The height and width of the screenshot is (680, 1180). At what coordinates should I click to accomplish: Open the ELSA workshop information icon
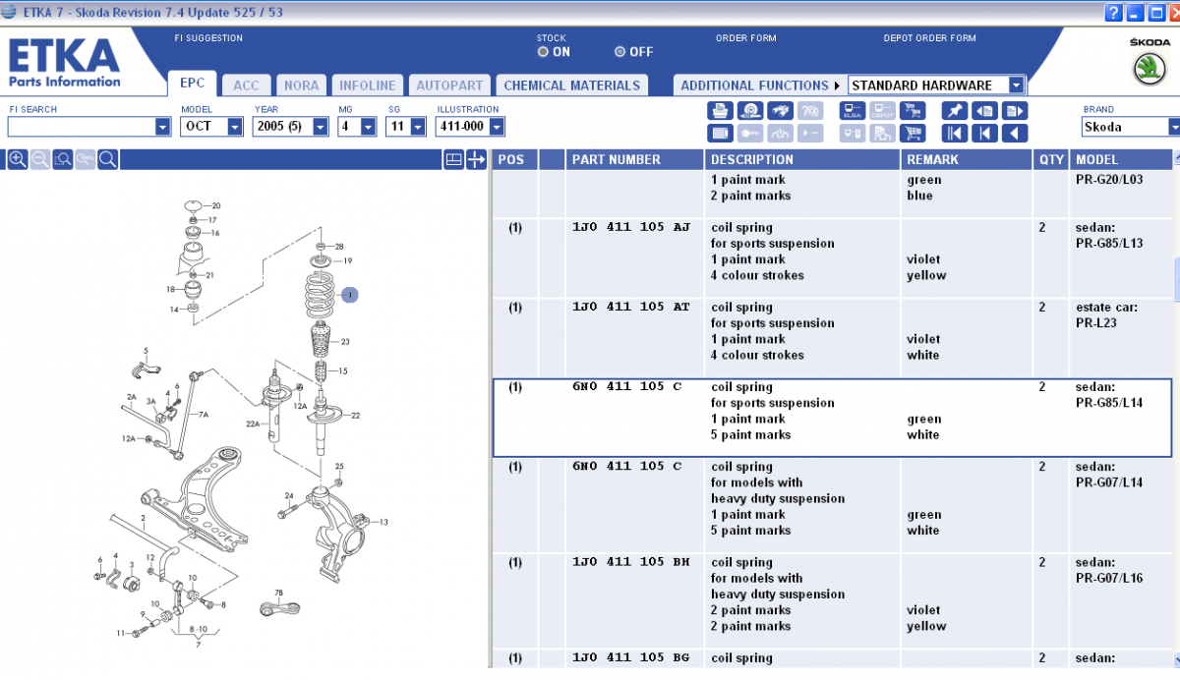[x=852, y=110]
